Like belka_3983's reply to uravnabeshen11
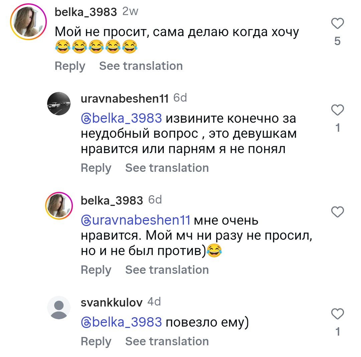 (x=337, y=212)
